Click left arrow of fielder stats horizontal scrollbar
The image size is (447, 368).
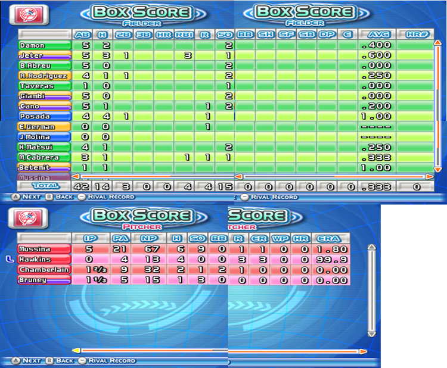point(75,177)
